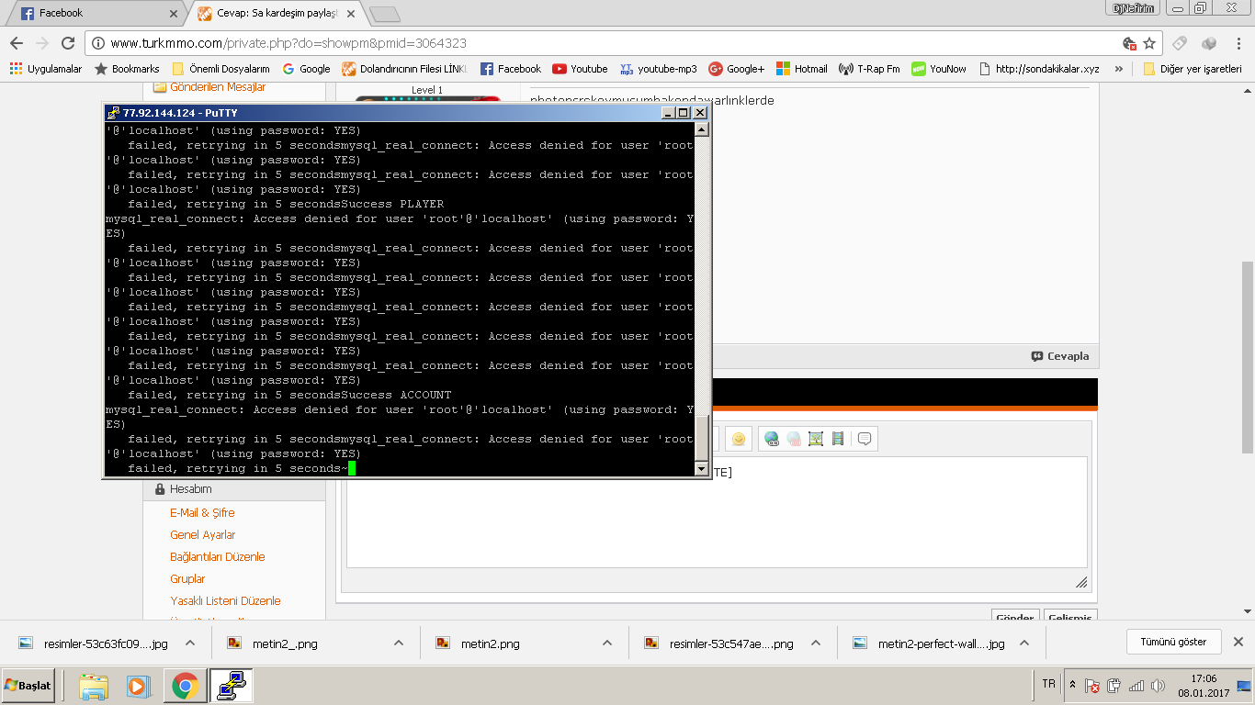This screenshot has height=705, width=1255.
Task: Open Diğer yer işaretleri folder
Action: [1193, 69]
